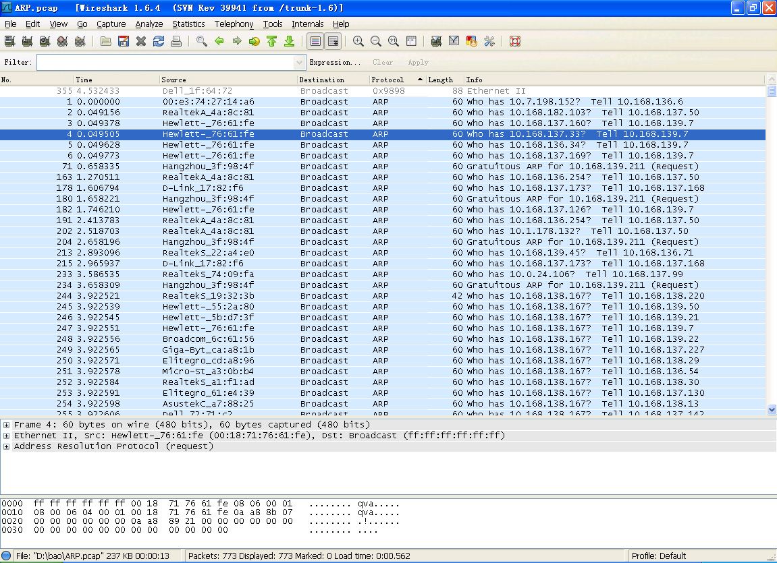
Task: Open the Analyze menu
Action: [149, 24]
